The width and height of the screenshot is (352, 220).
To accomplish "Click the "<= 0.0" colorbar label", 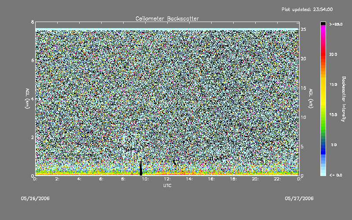I will pos(336,175).
